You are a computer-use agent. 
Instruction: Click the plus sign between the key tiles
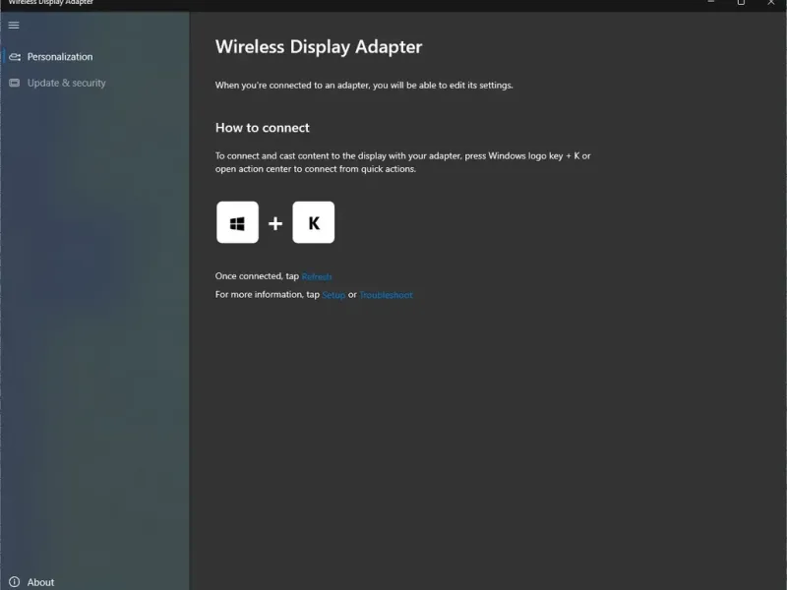click(275, 223)
